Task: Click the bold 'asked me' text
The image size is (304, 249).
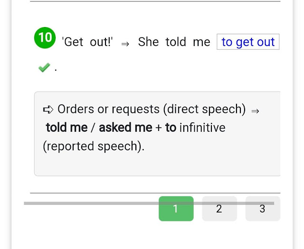Action: pos(125,128)
